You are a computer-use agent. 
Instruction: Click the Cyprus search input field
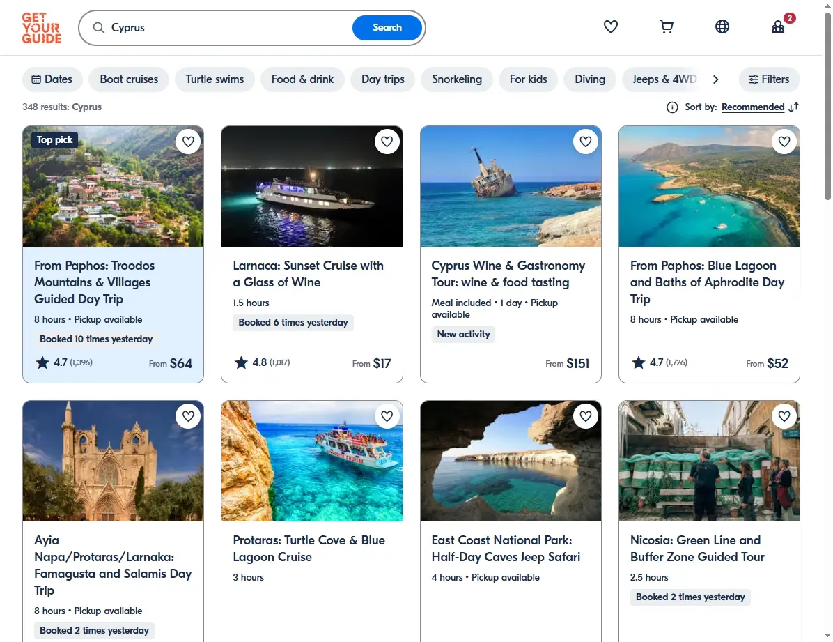pyautogui.click(x=228, y=28)
